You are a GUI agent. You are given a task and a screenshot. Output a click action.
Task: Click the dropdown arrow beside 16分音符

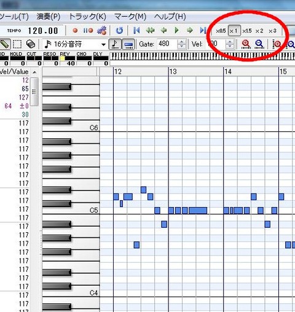[x=103, y=44]
